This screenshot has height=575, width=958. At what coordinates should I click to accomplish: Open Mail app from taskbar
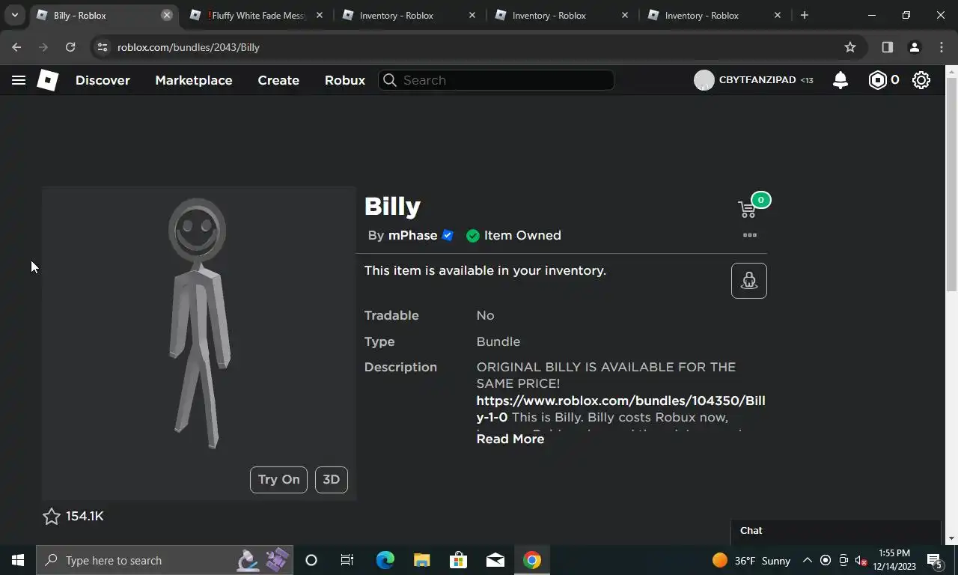(495, 560)
